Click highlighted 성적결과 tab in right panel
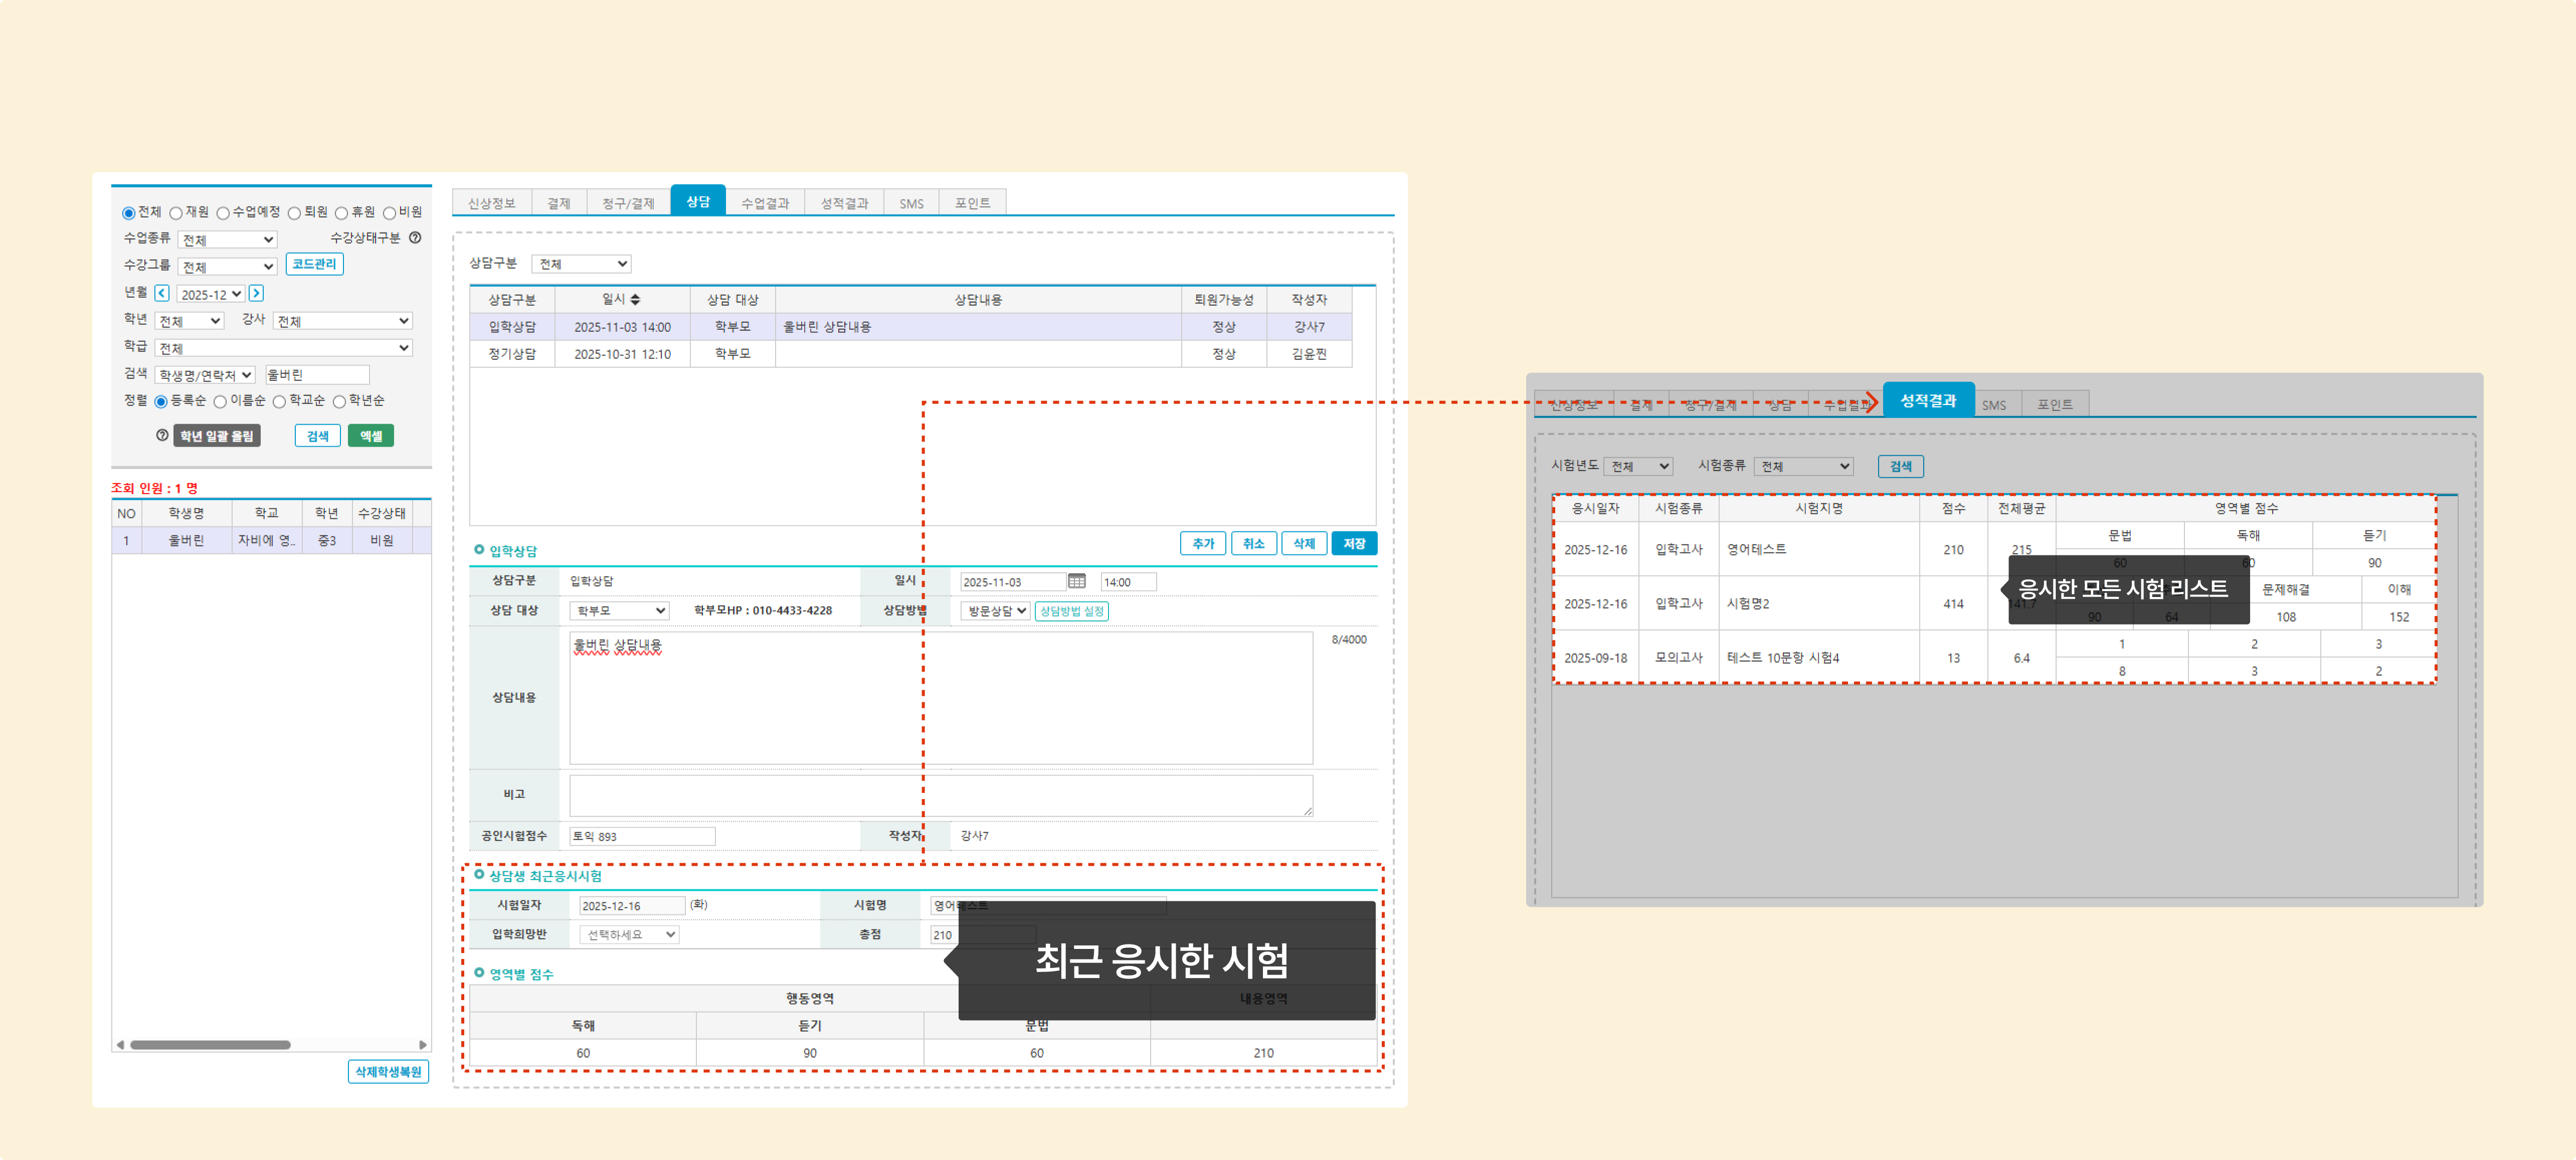 [x=1928, y=400]
